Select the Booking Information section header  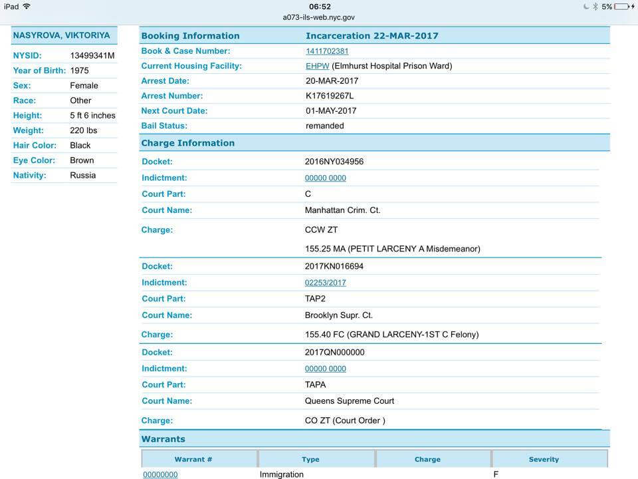[190, 36]
